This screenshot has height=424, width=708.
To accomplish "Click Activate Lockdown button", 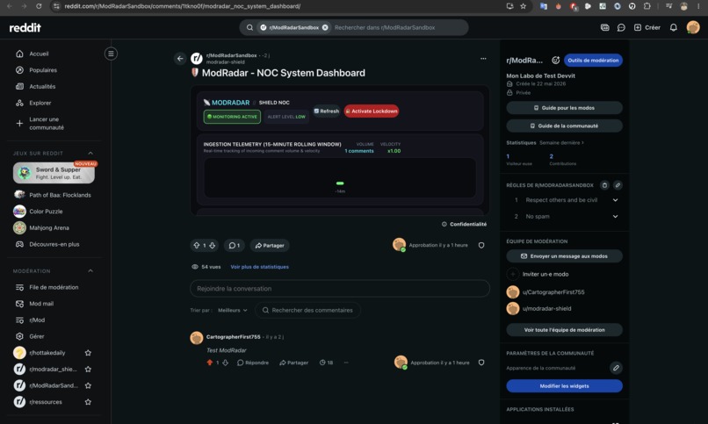I will click(x=372, y=111).
